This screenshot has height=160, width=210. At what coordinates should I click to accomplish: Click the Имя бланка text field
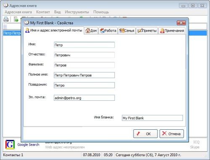(x=152, y=118)
